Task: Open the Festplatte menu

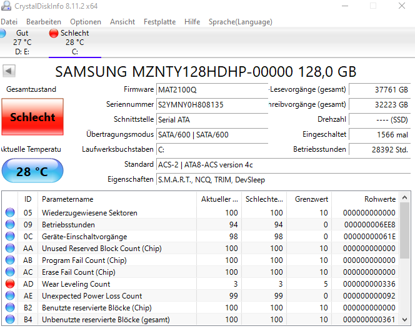Action: (159, 22)
